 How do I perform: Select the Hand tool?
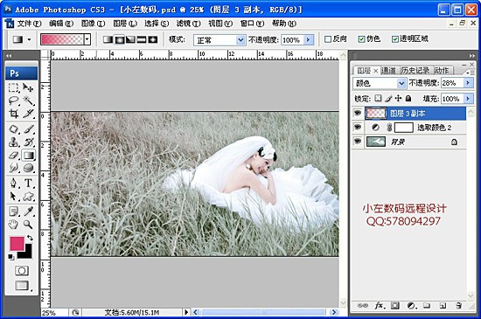pos(13,225)
